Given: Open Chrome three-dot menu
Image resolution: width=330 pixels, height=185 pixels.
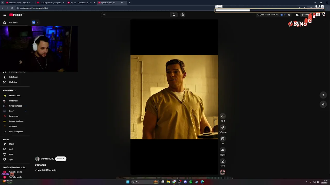Looking at the screenshot, I should pyautogui.click(x=327, y=8).
